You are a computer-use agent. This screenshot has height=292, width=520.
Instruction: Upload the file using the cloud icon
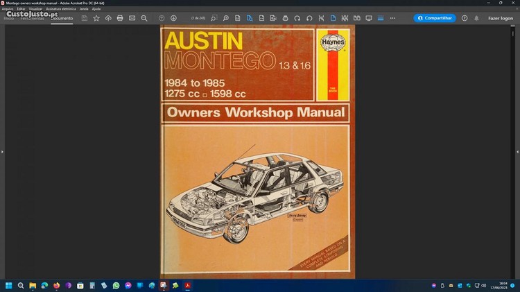[x=108, y=18]
